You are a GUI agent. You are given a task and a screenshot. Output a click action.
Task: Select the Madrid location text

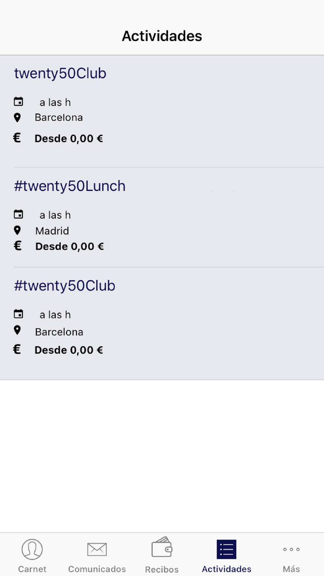click(52, 231)
